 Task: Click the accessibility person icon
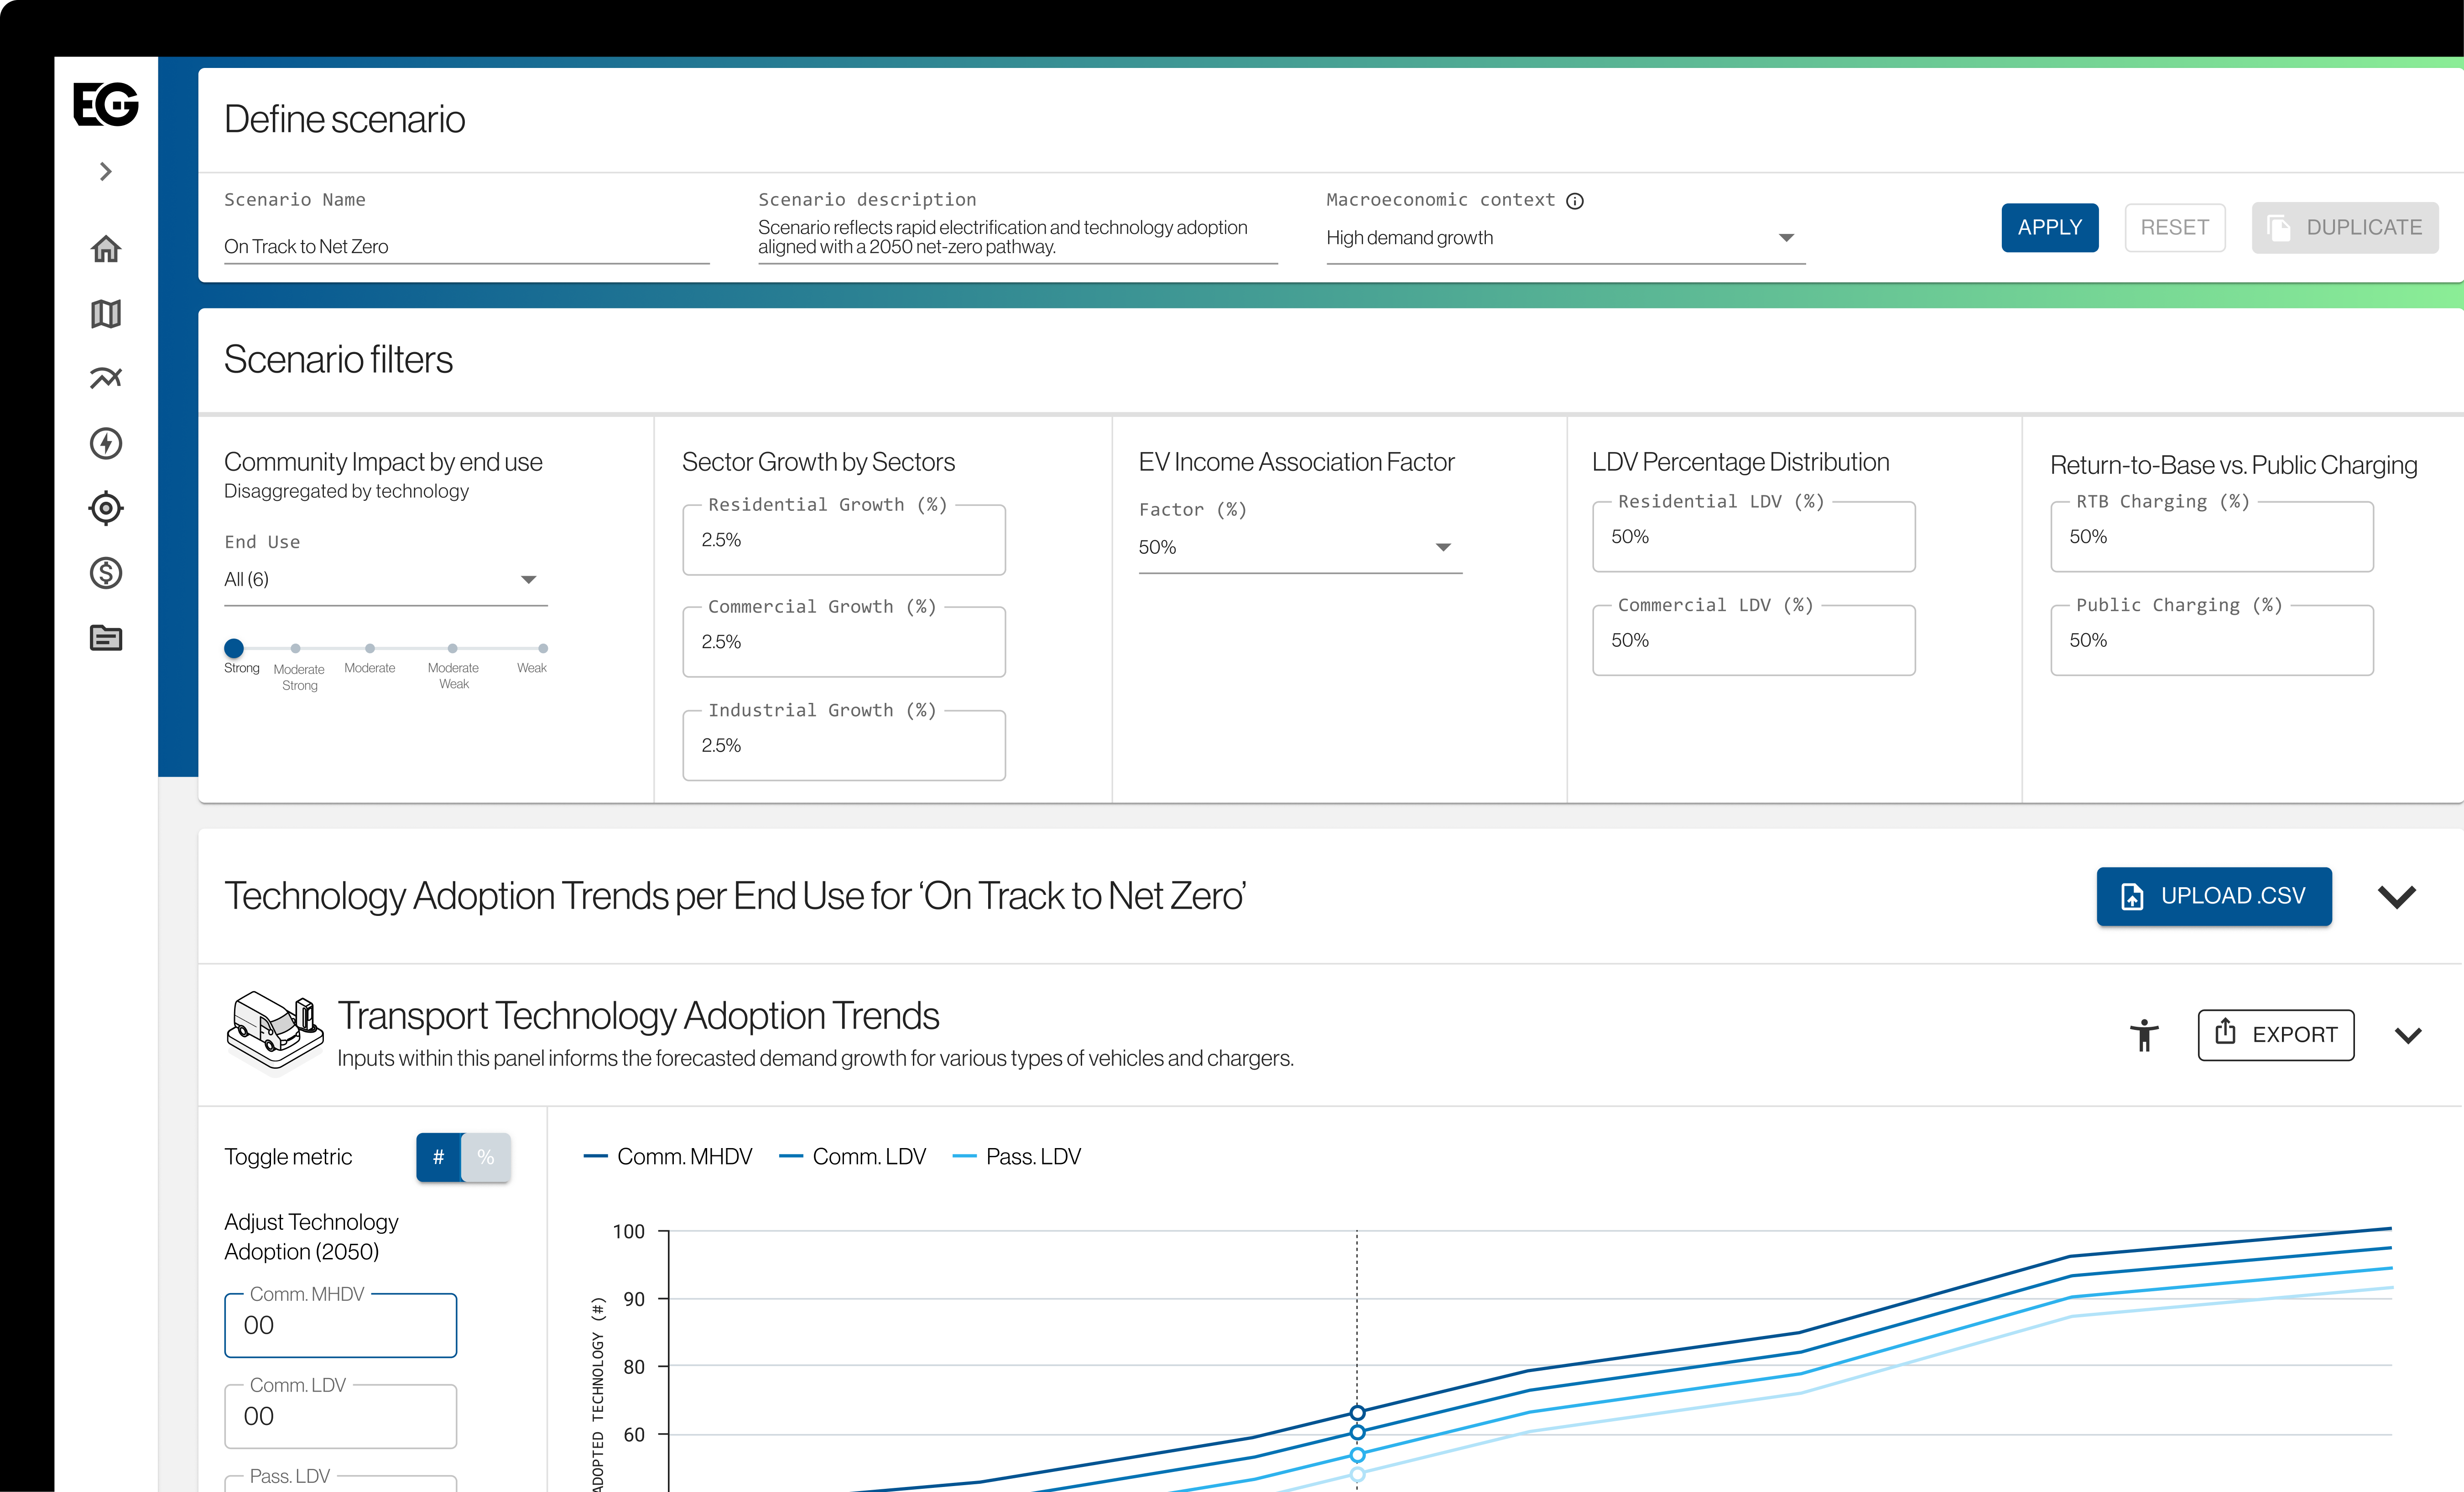tap(2144, 1035)
